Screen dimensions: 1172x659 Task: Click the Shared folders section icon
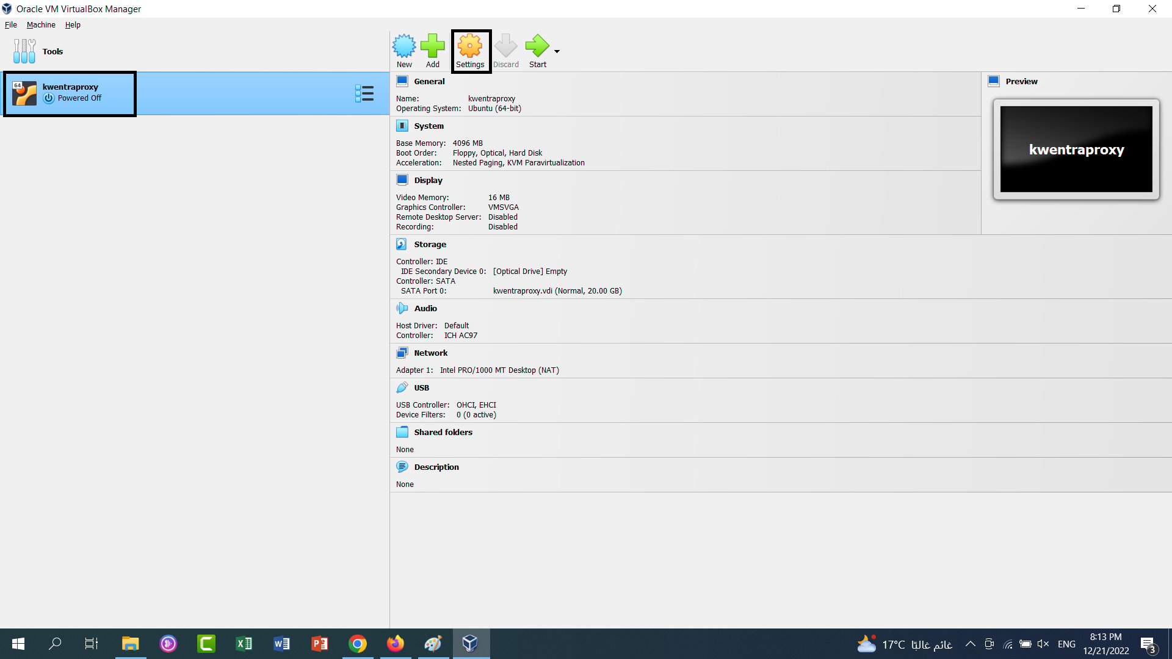[402, 432]
